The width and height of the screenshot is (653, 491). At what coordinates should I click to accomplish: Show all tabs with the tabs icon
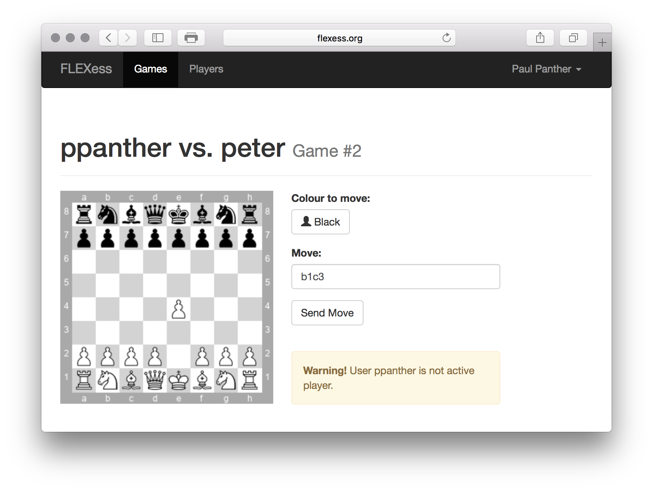574,38
